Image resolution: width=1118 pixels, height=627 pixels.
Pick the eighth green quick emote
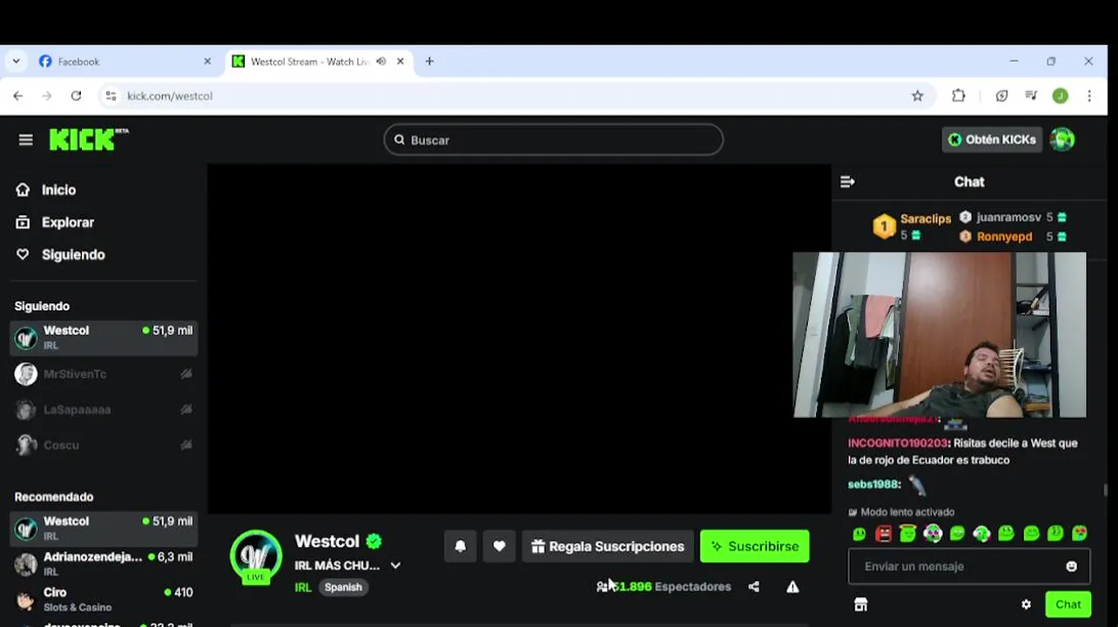1031,534
